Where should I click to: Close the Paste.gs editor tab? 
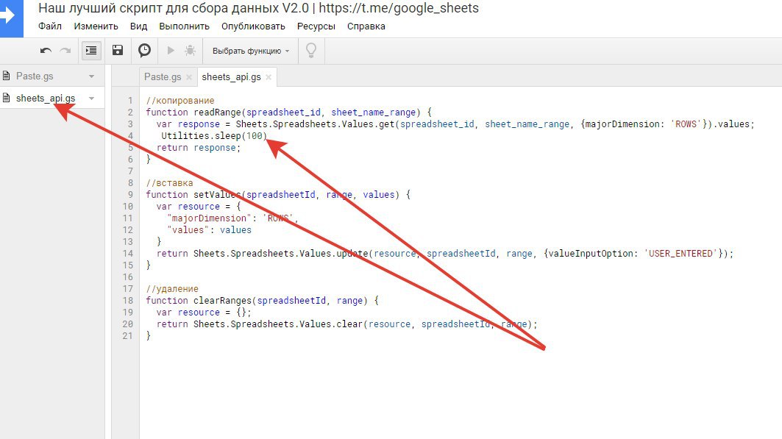click(x=189, y=77)
